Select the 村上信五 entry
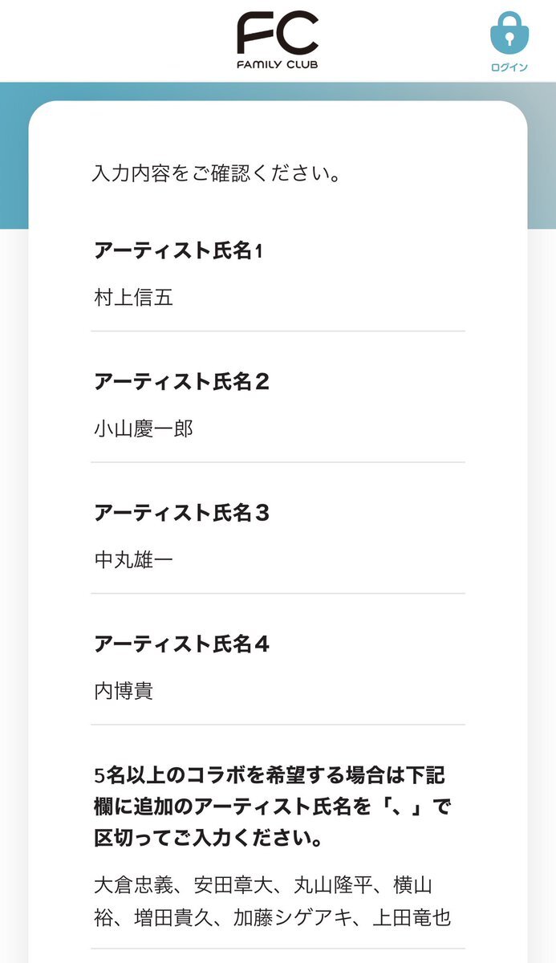The height and width of the screenshot is (963, 556). click(x=133, y=298)
